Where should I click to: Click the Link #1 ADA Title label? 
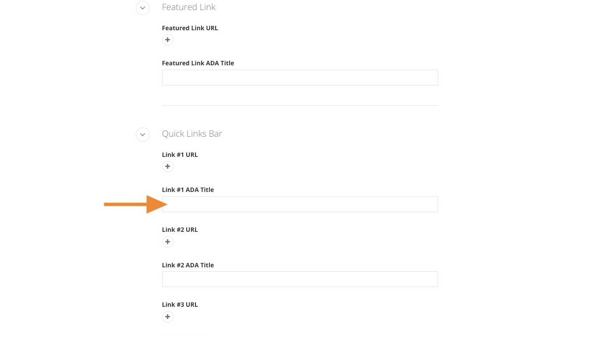click(x=188, y=190)
